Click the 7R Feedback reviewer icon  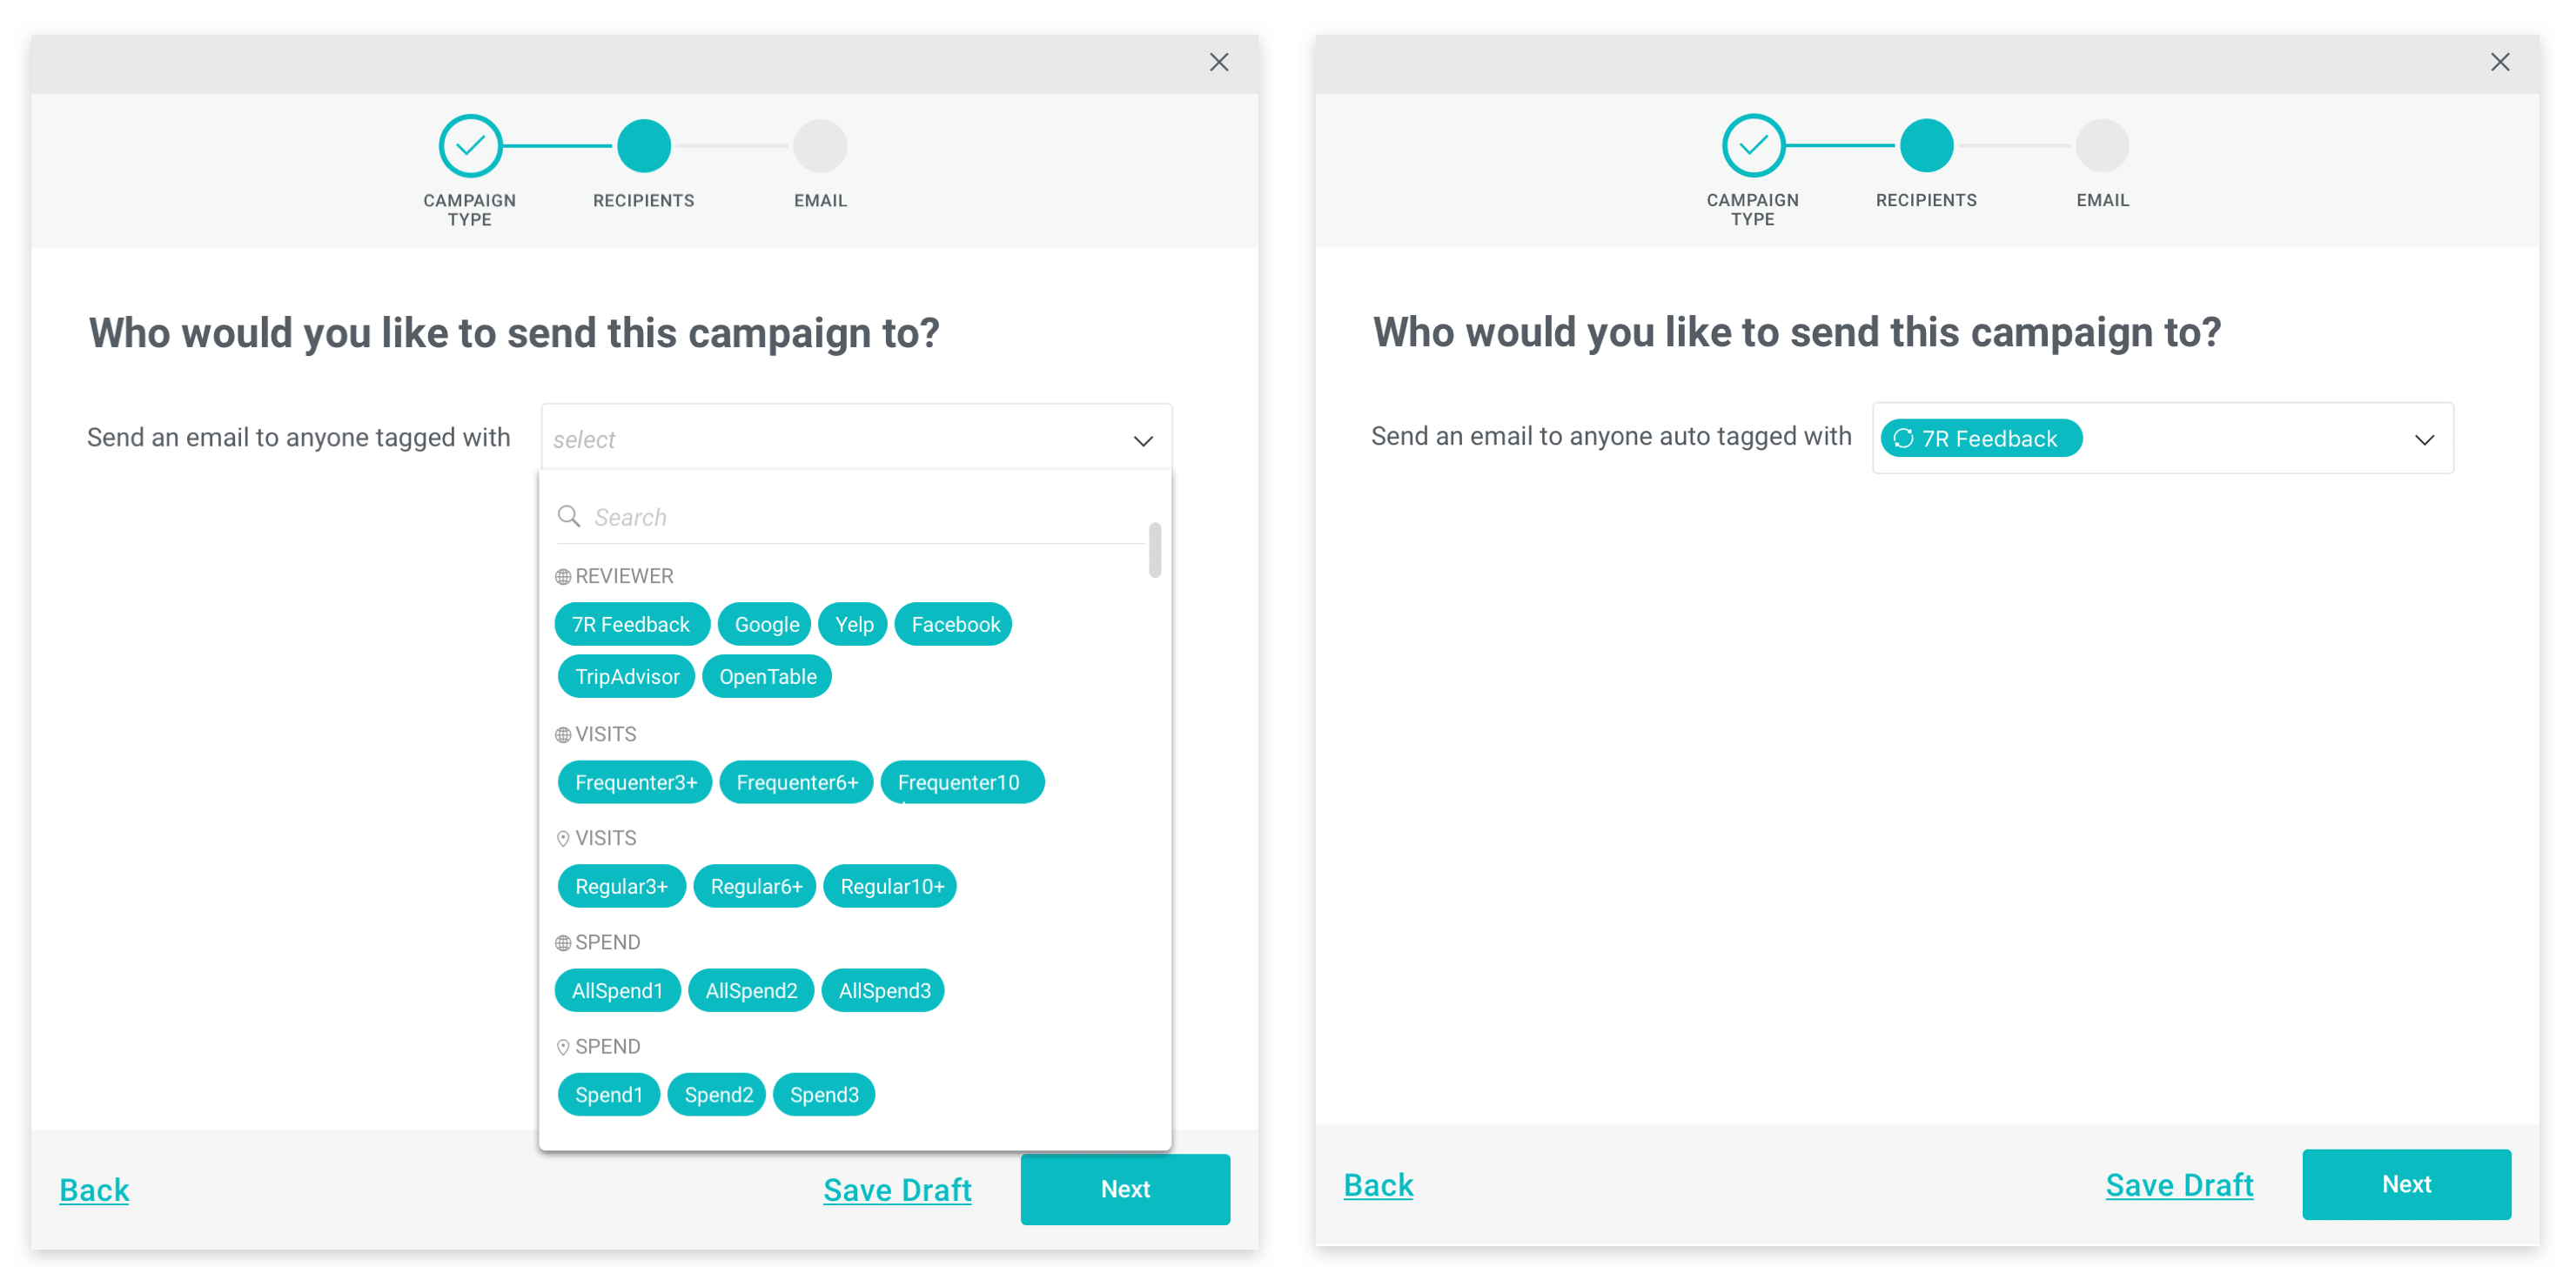coord(631,625)
